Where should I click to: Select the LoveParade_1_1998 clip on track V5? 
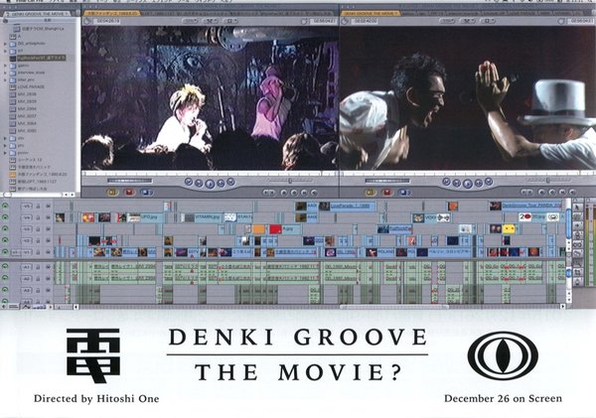click(349, 207)
